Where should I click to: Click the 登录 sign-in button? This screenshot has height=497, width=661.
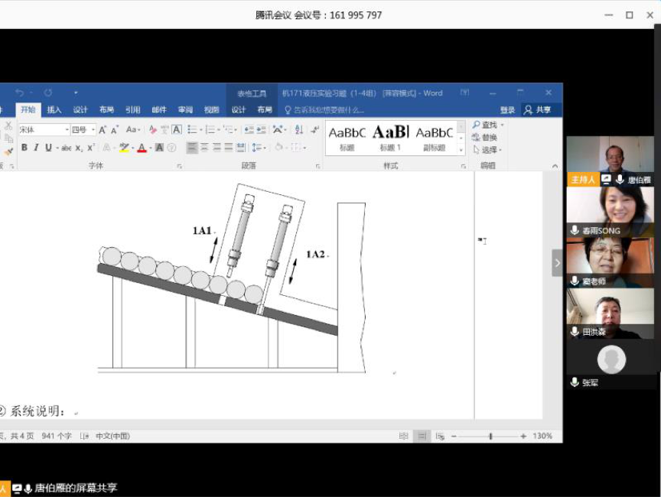tap(507, 110)
